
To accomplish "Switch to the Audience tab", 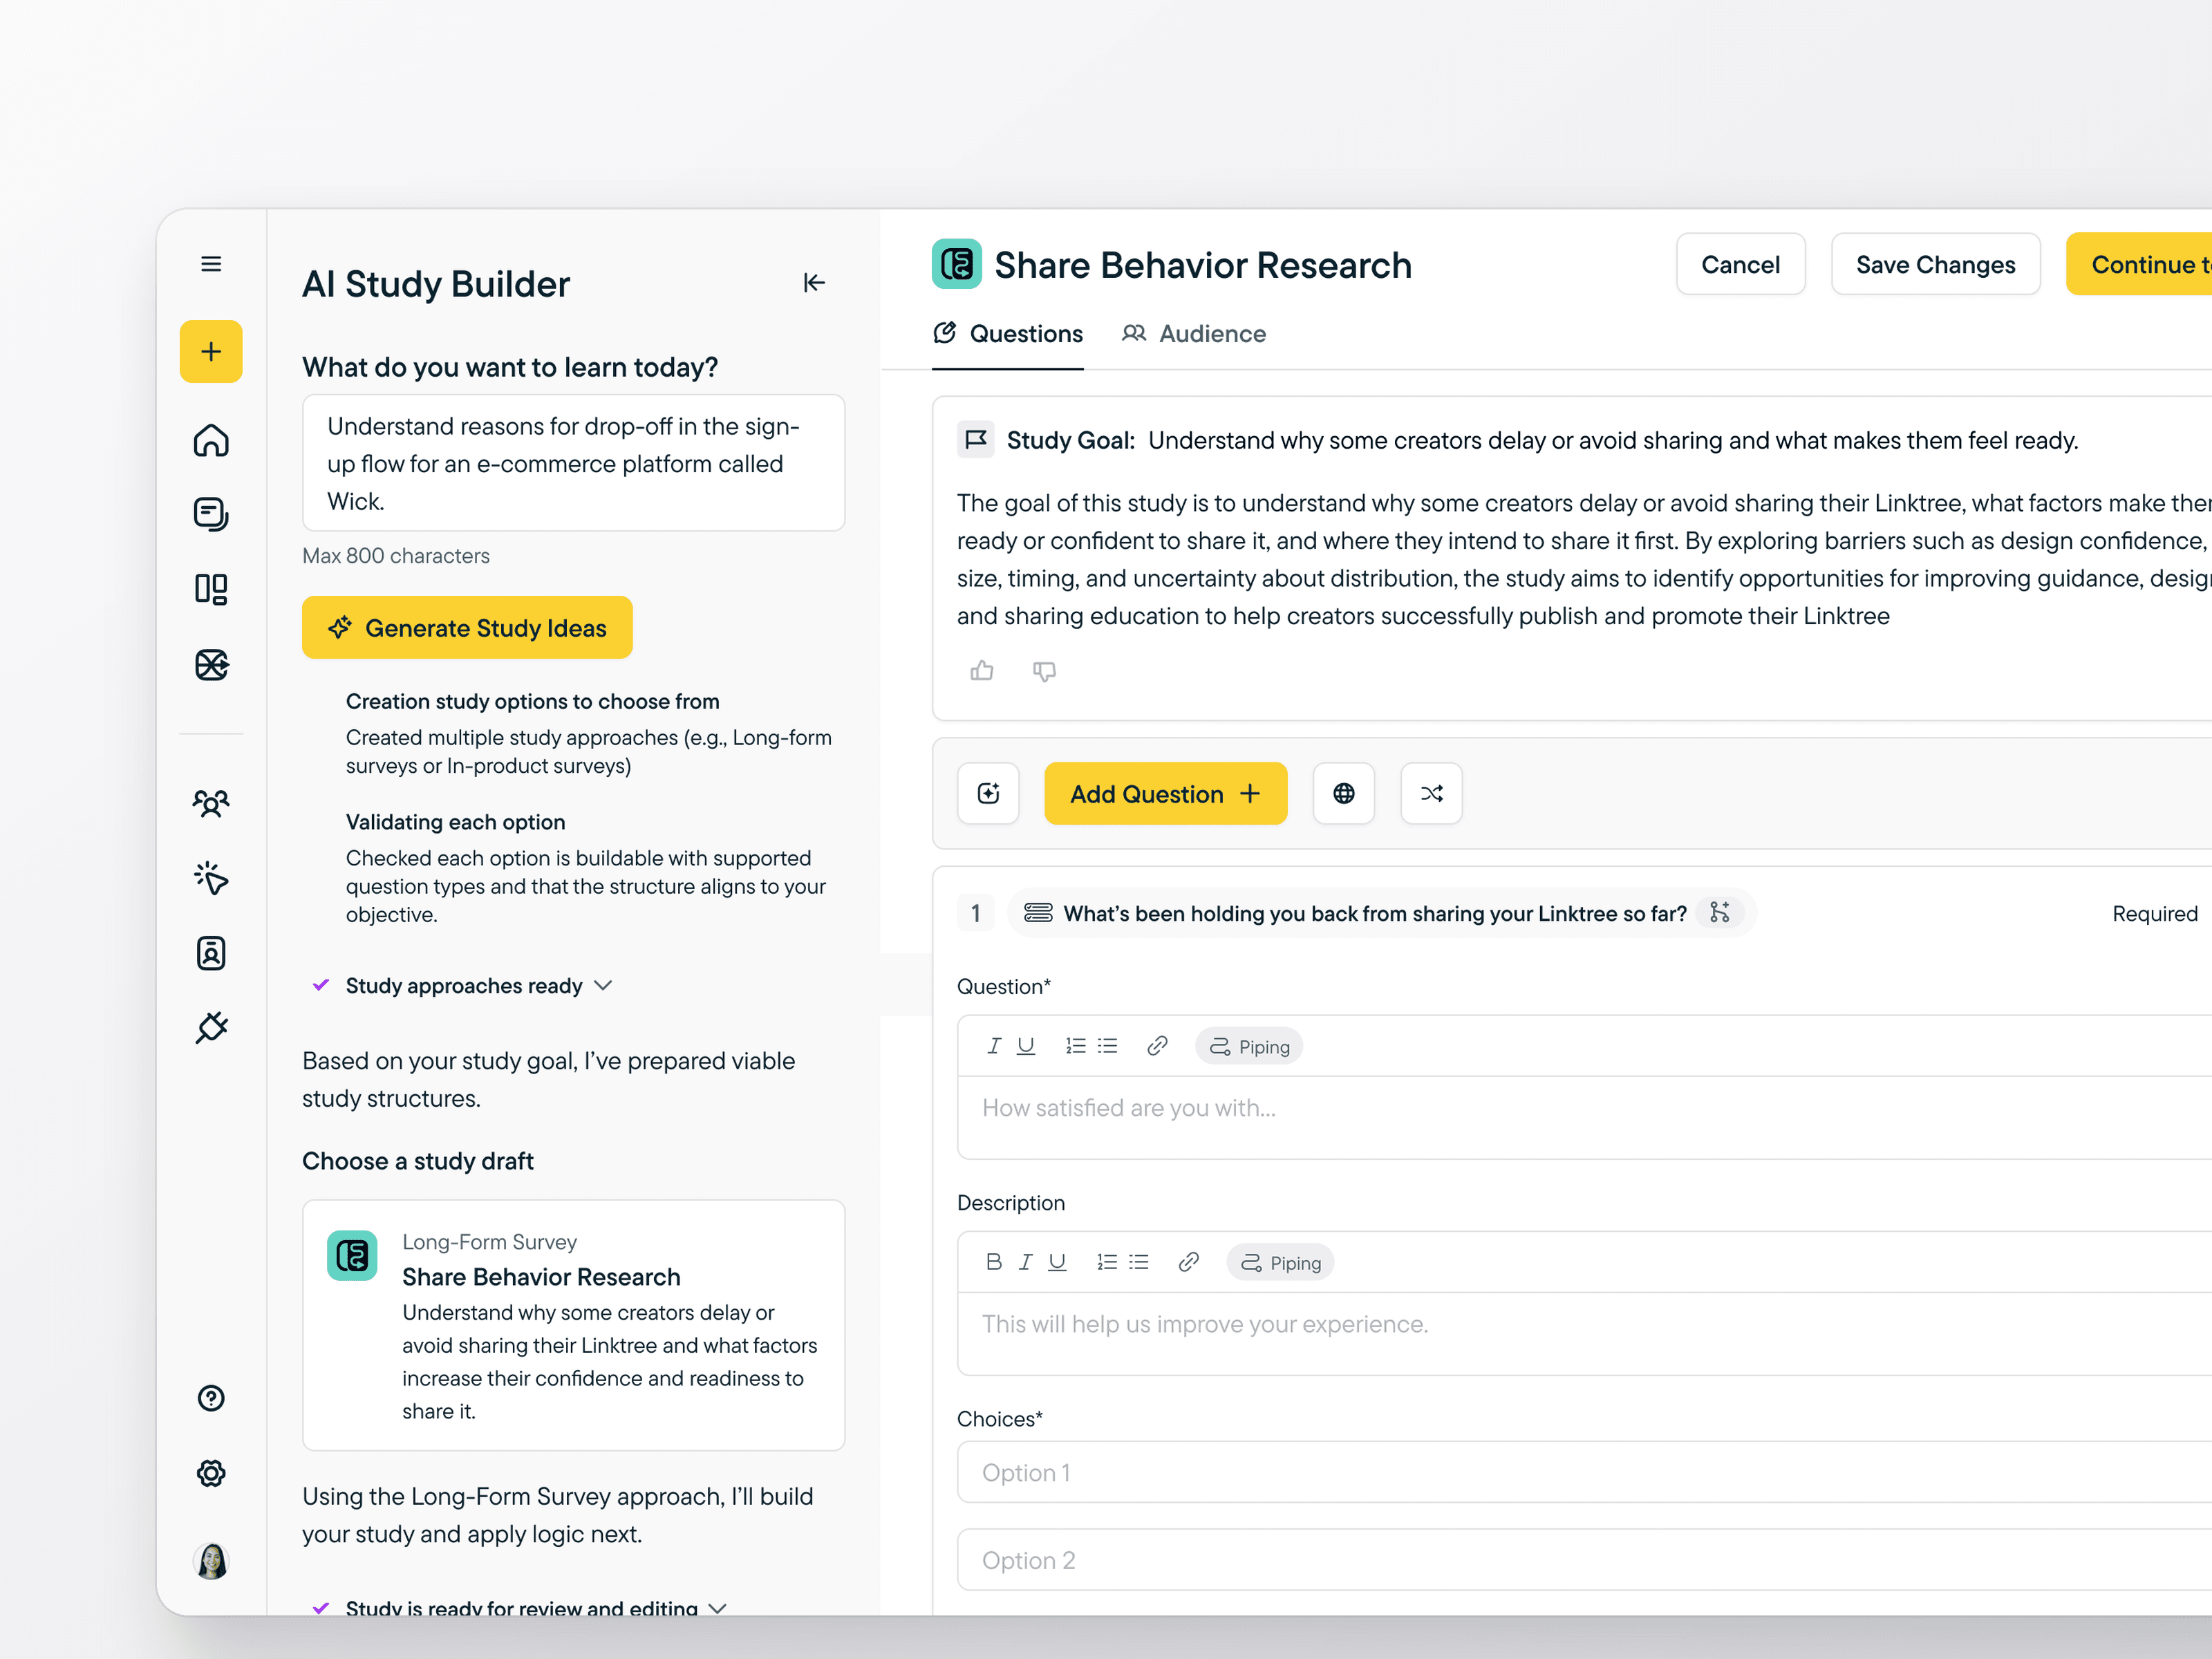I will point(1194,334).
